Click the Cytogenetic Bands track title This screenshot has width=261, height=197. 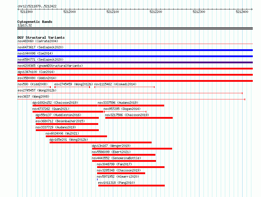pos(35,22)
